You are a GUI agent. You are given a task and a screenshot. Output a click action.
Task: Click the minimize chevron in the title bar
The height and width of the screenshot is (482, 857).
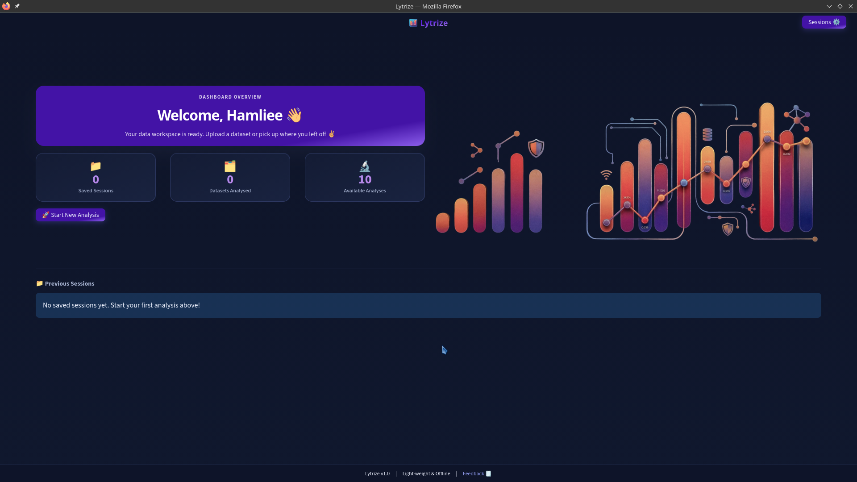tap(829, 6)
